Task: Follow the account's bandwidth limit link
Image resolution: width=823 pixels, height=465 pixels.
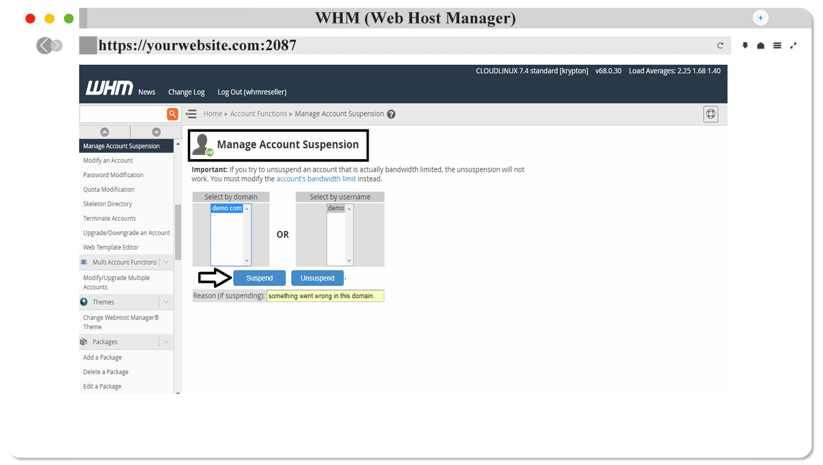Action: click(316, 179)
